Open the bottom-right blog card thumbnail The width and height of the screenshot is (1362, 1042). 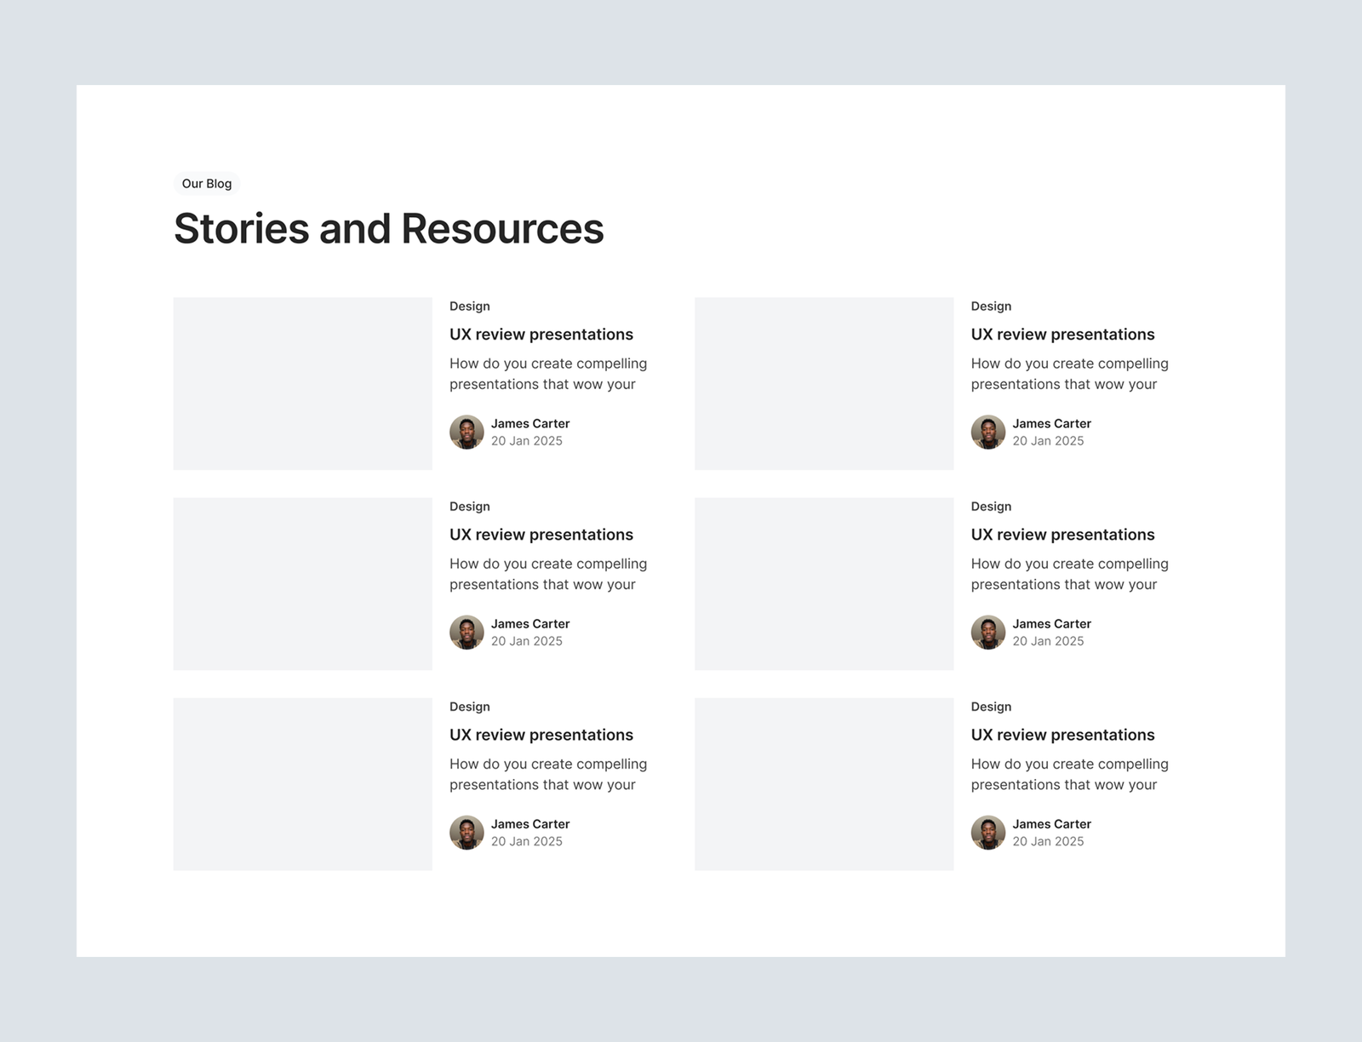click(x=823, y=784)
